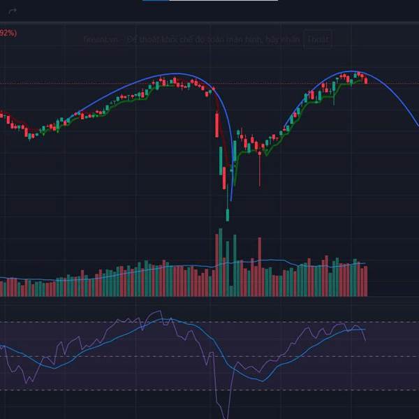Click the red percentage change label ending 92%)
This screenshot has height=419, width=419.
[x=8, y=34]
